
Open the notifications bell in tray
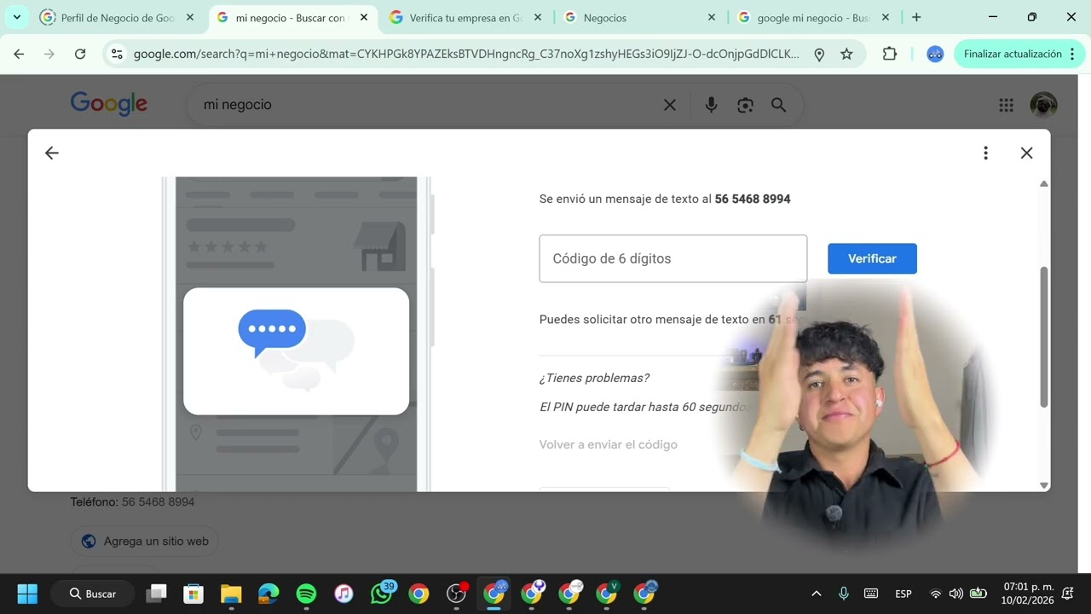(x=1068, y=594)
